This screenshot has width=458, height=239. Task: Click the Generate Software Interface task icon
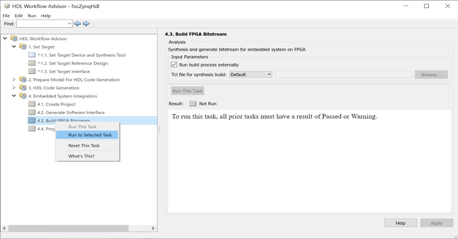[32, 112]
